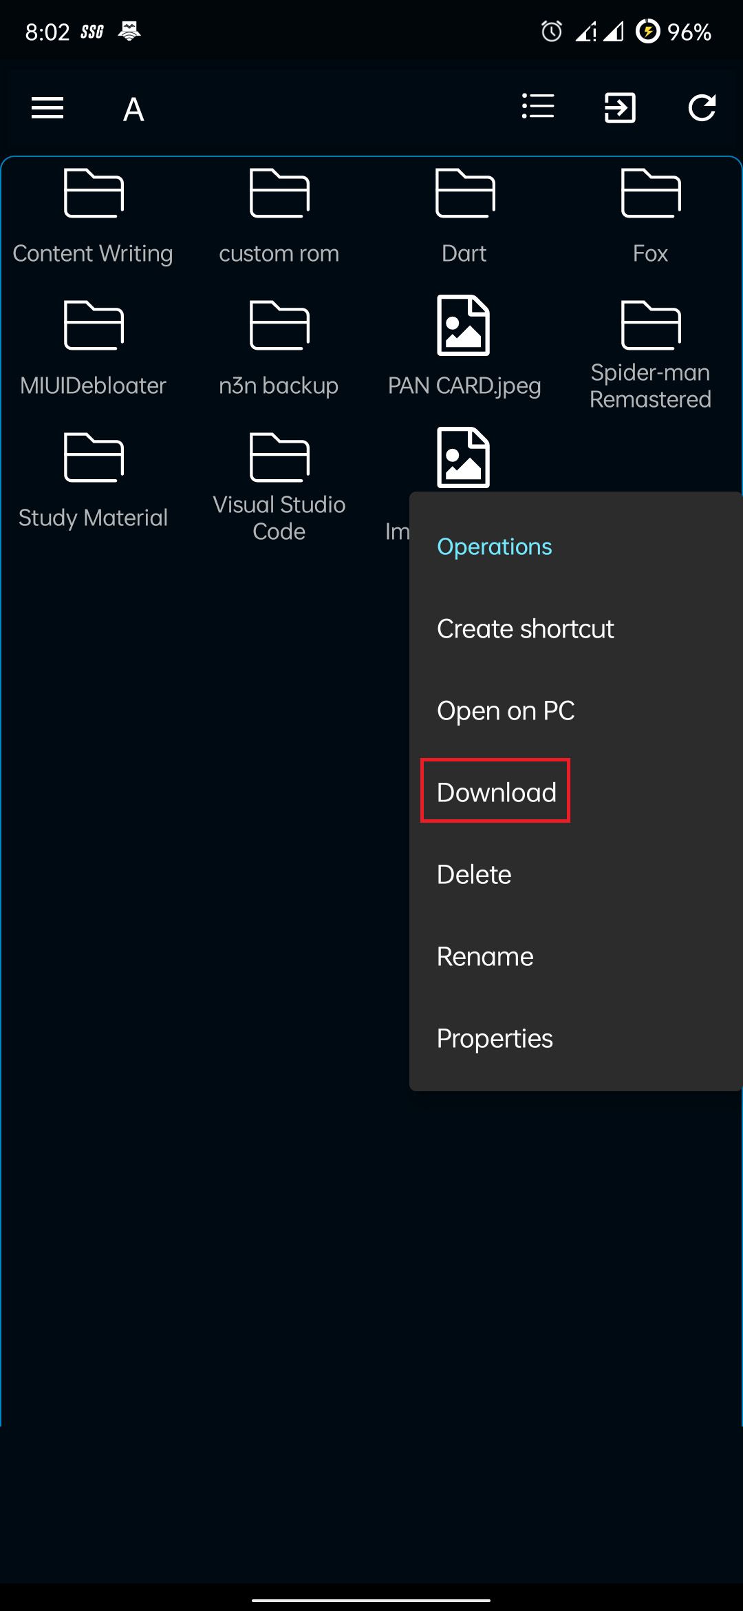Tap the 'Spider-man Remastered' label

point(651,386)
